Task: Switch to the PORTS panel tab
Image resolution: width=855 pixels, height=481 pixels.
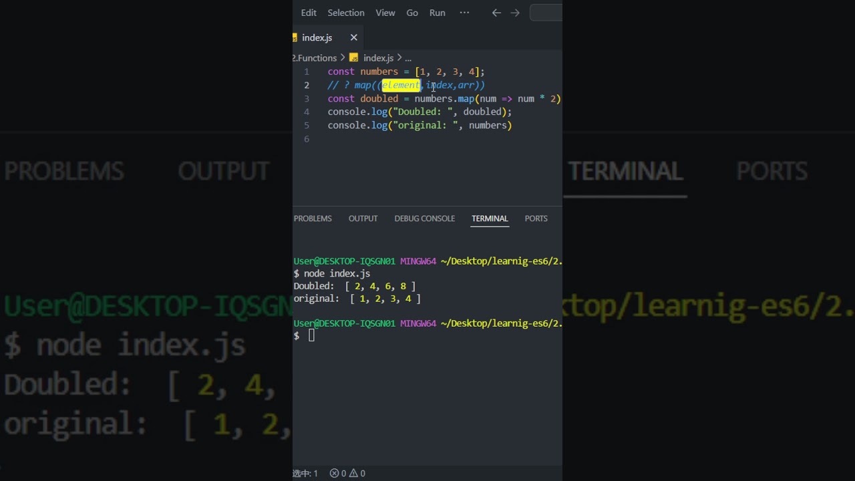Action: pos(536,218)
